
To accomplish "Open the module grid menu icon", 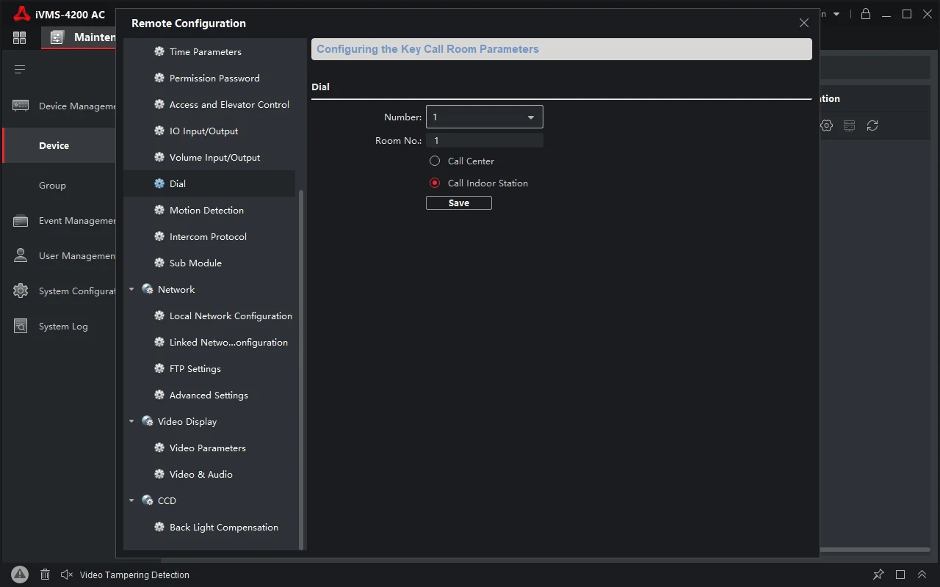I will tap(20, 37).
